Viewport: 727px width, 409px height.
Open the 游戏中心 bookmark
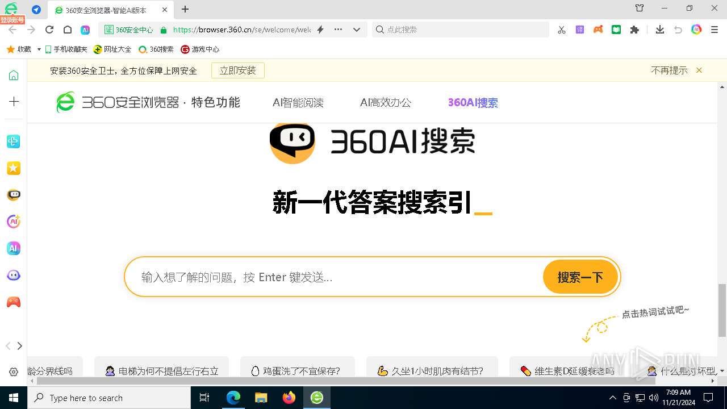[200, 49]
